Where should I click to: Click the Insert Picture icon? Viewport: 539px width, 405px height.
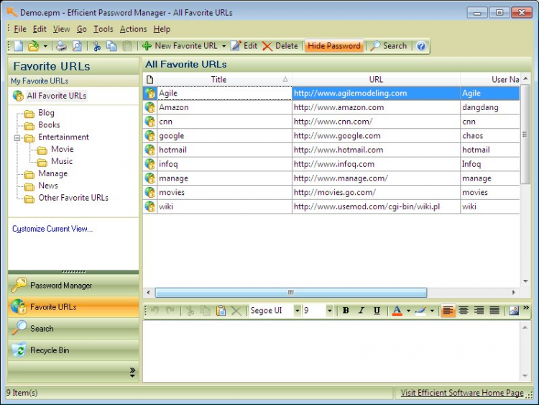click(514, 311)
